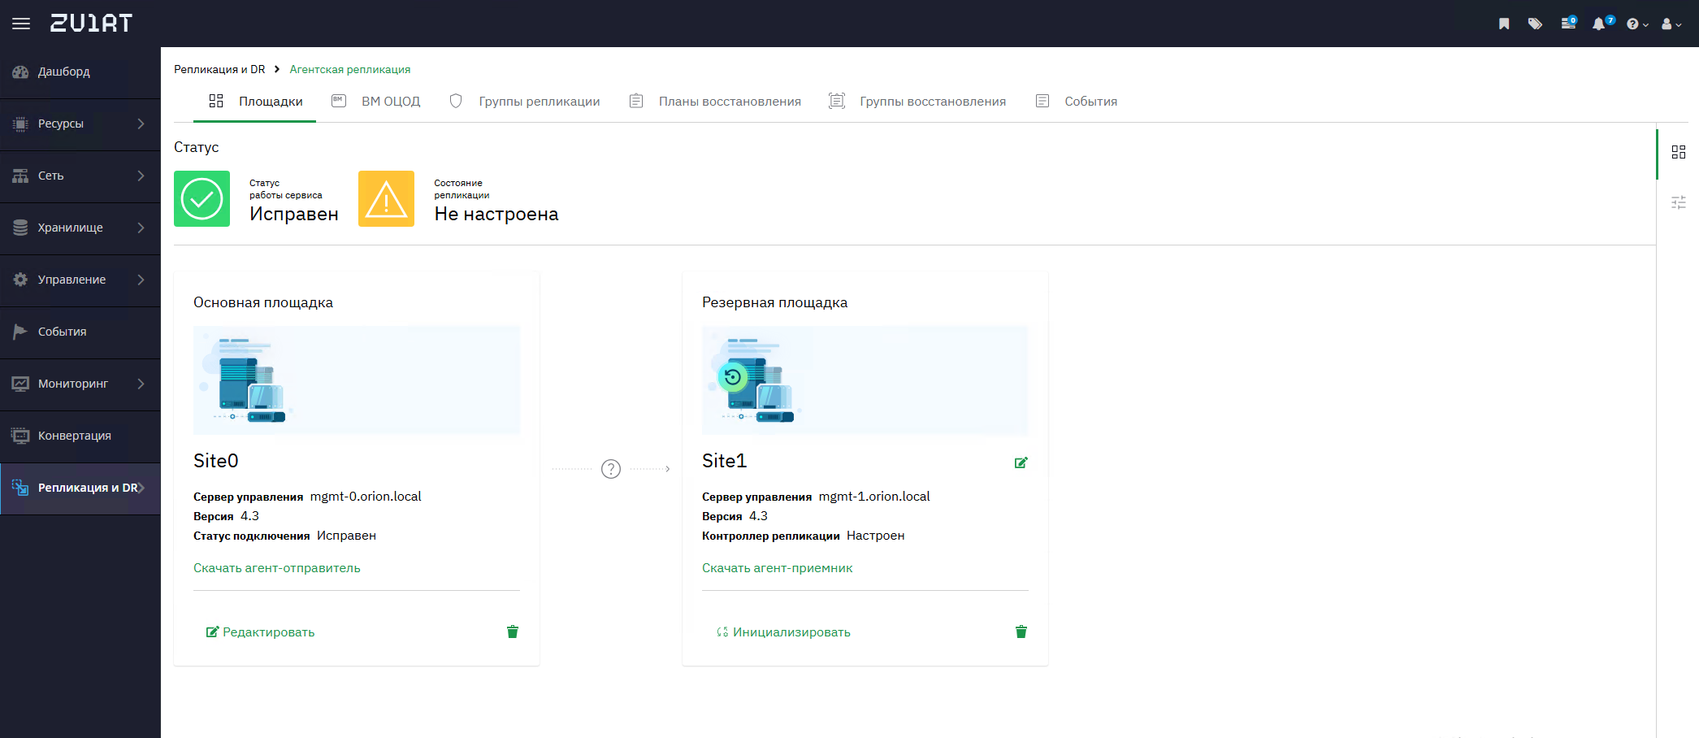Delete Site1 using the trash icon
This screenshot has height=738, width=1699.
point(1021,632)
